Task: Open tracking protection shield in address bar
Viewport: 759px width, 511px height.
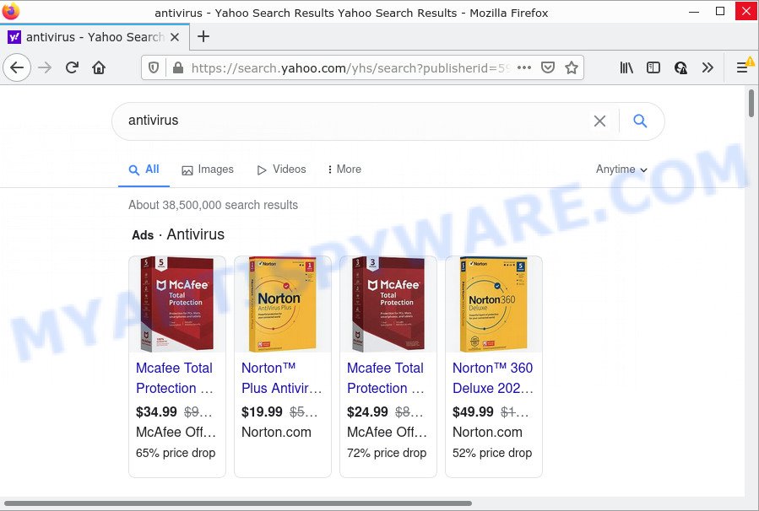Action: pos(154,67)
